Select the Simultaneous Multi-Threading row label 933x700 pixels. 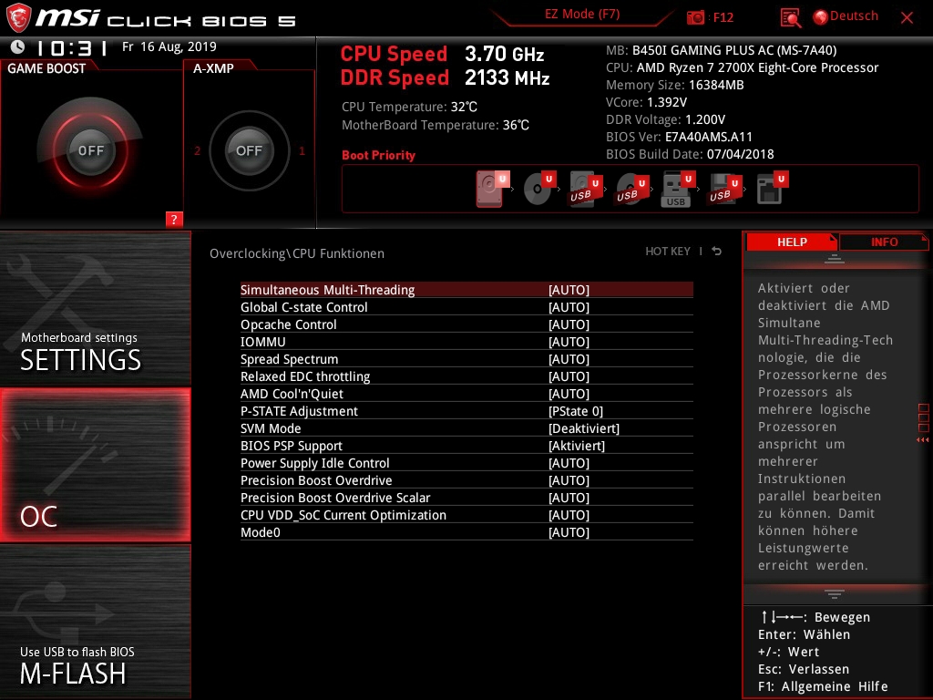(327, 290)
